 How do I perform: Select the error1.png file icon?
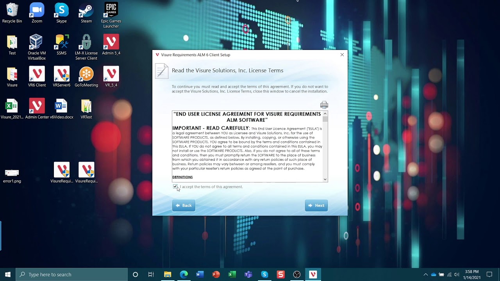point(12,176)
